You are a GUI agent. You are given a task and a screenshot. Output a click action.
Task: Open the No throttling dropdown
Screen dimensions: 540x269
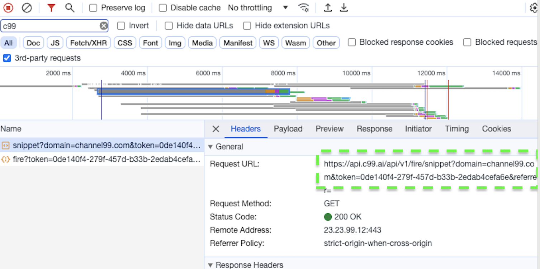258,8
